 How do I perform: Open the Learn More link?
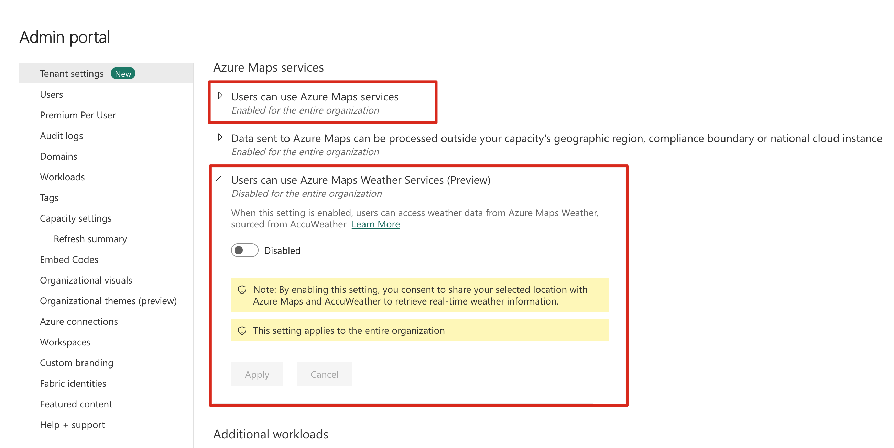375,224
